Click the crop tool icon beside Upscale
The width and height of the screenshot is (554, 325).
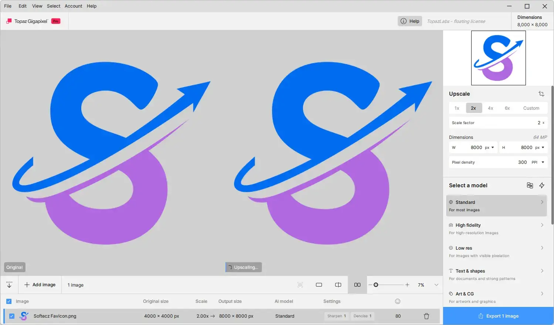point(541,94)
